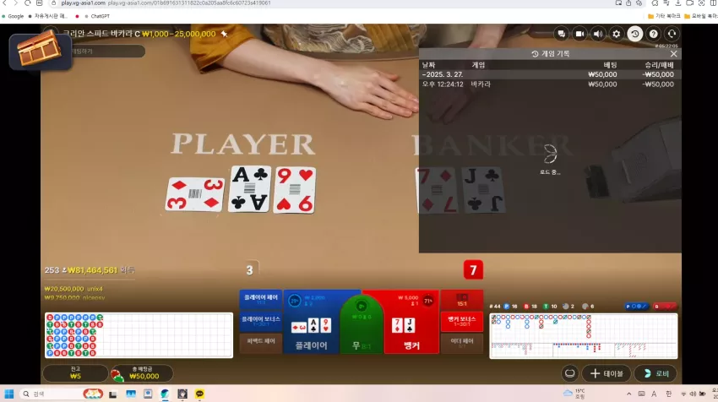The height and width of the screenshot is (402, 718).
Task: Open KakaoTalk from the taskbar
Action: 199,394
